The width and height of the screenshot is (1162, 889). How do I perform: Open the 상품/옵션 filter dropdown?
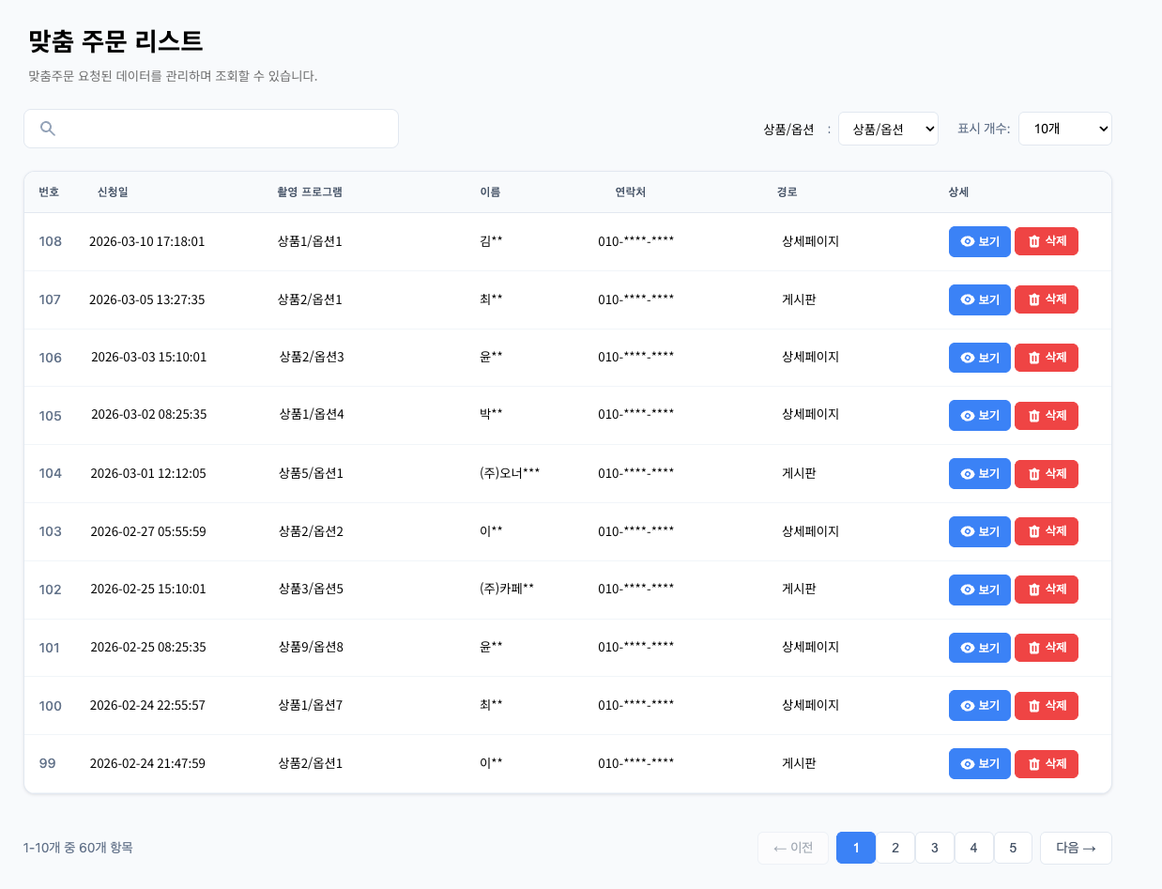coord(888,129)
